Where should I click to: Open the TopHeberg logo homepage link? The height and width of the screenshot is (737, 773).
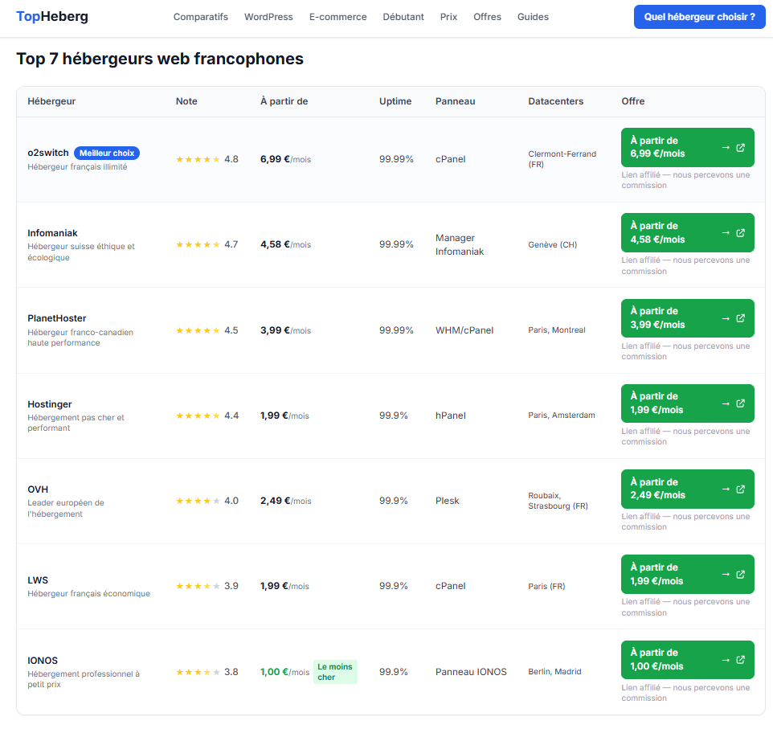[x=52, y=16]
